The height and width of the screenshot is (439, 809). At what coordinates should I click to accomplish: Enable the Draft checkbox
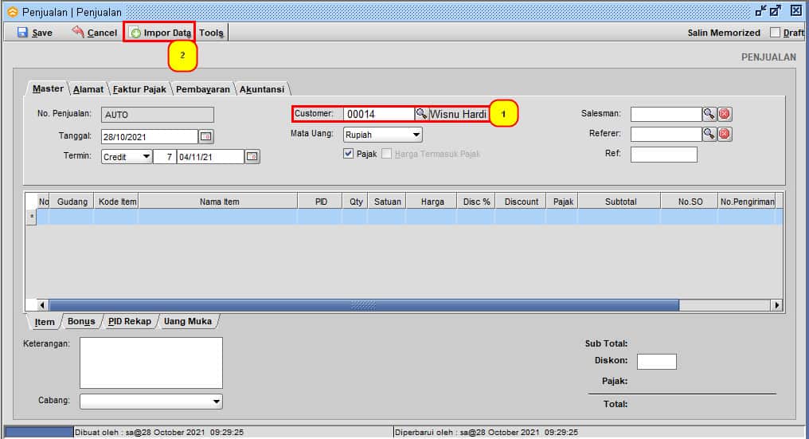coord(775,33)
